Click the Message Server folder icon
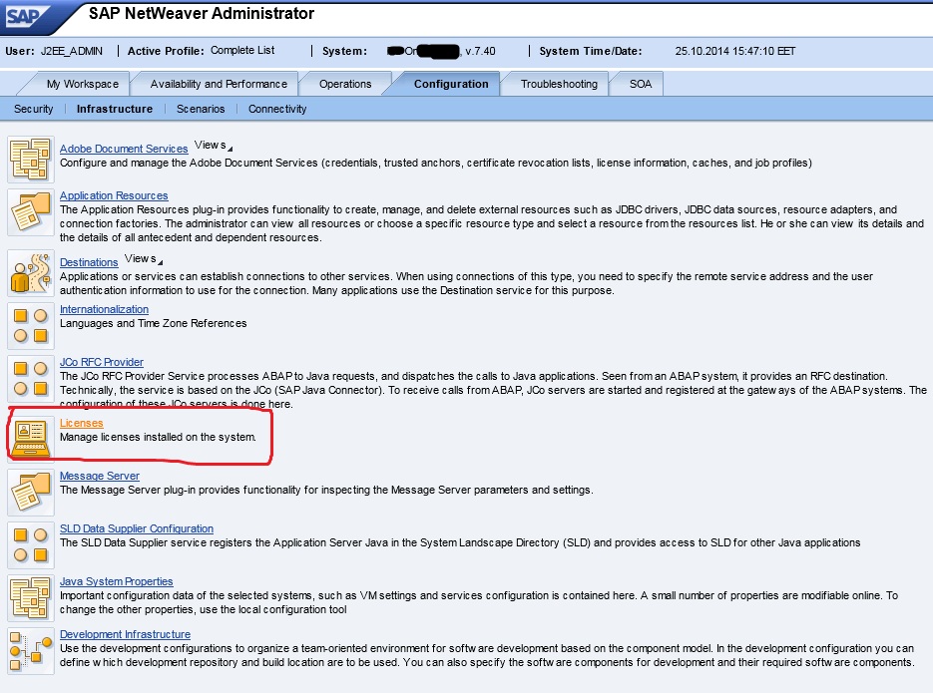933x693 pixels. 30,493
